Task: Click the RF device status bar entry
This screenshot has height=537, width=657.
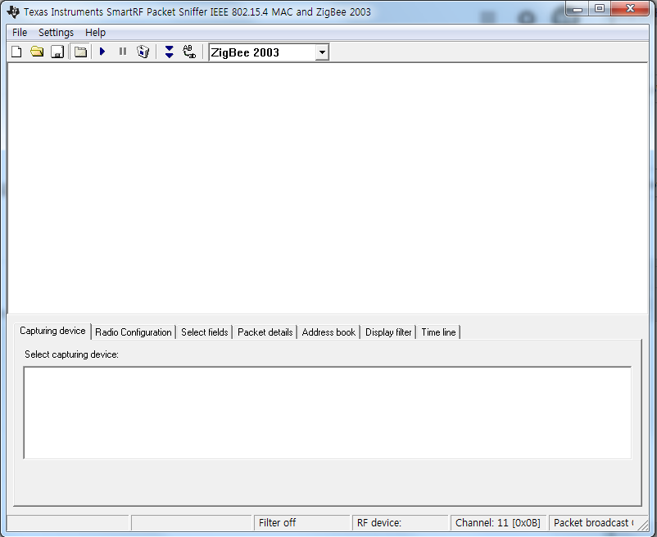Action: [400, 523]
